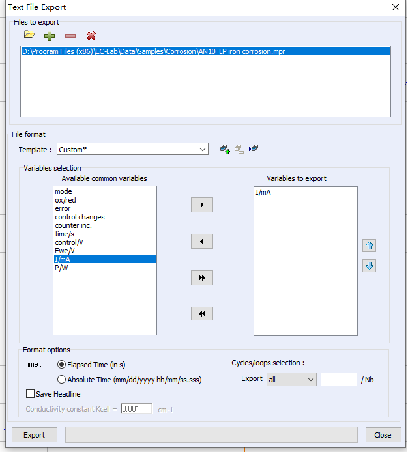
Task: Move export variable up with blue up arrow
Action: pos(370,246)
